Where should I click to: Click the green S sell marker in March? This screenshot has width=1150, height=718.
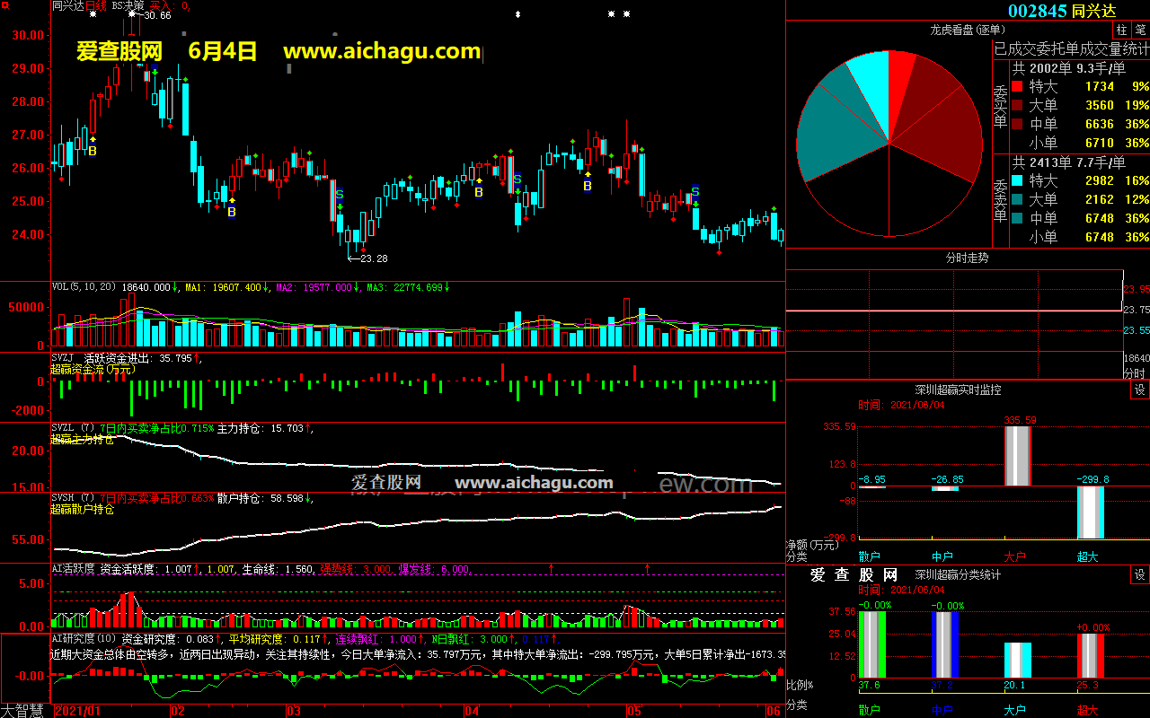(x=339, y=194)
